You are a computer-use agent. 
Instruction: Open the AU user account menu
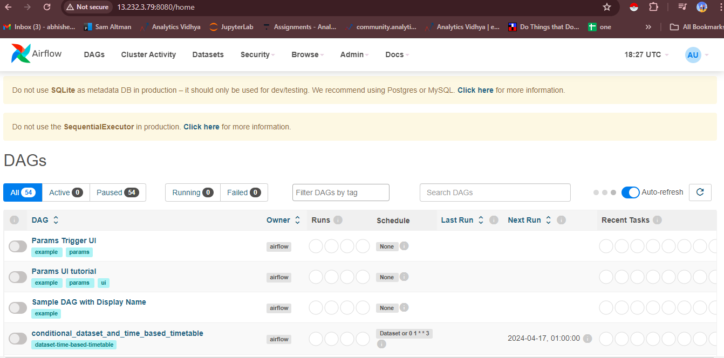[x=696, y=55]
